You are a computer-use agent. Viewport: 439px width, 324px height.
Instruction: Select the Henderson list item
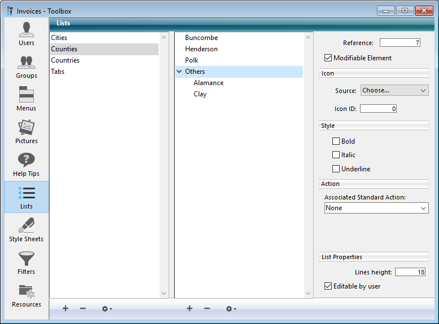coord(201,49)
